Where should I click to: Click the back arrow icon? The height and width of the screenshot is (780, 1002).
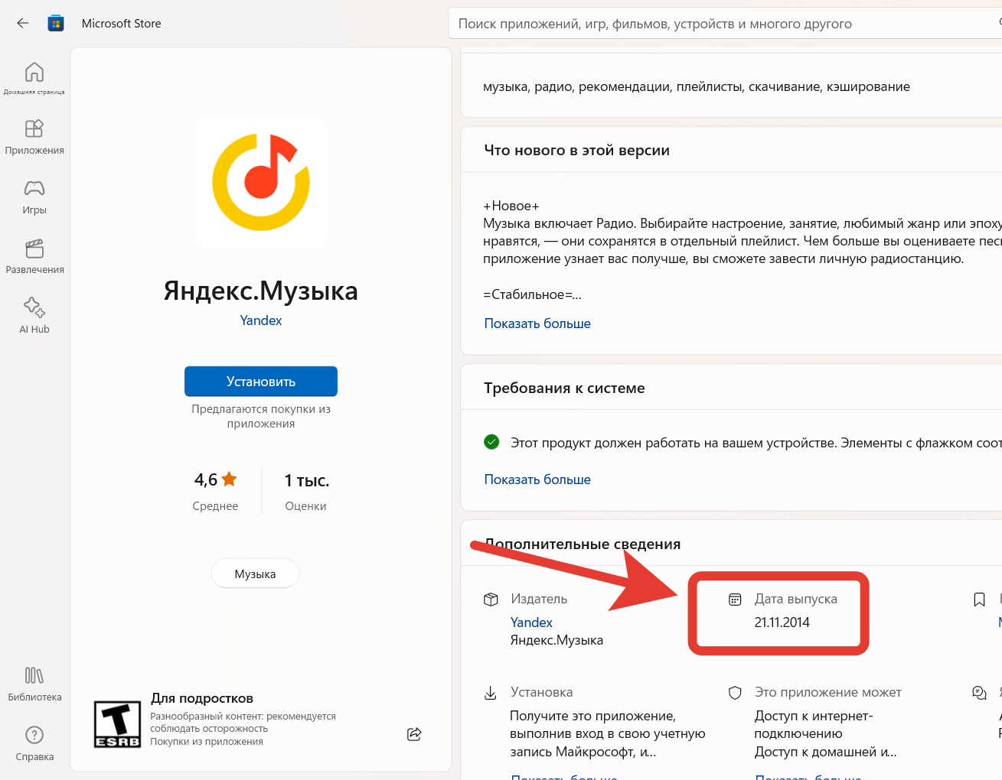[x=23, y=23]
